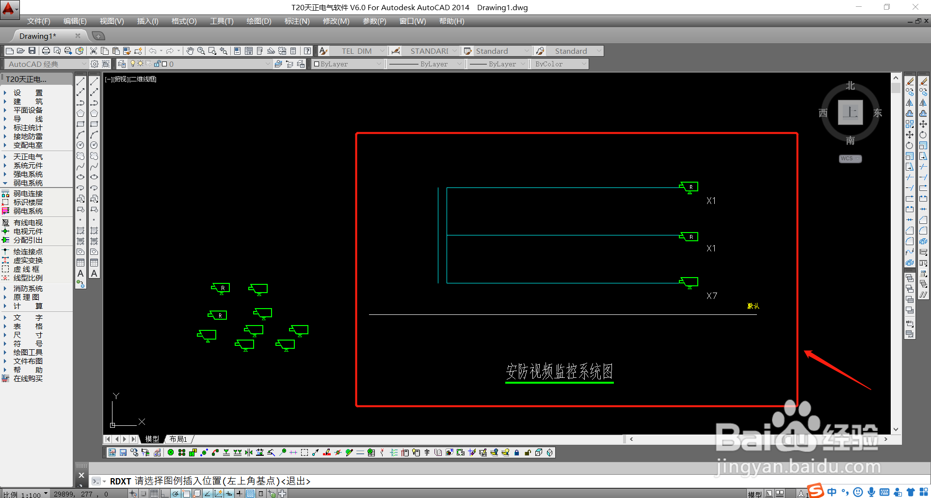Open the ByColor plot style selector
931x498 pixels.
(x=560, y=64)
